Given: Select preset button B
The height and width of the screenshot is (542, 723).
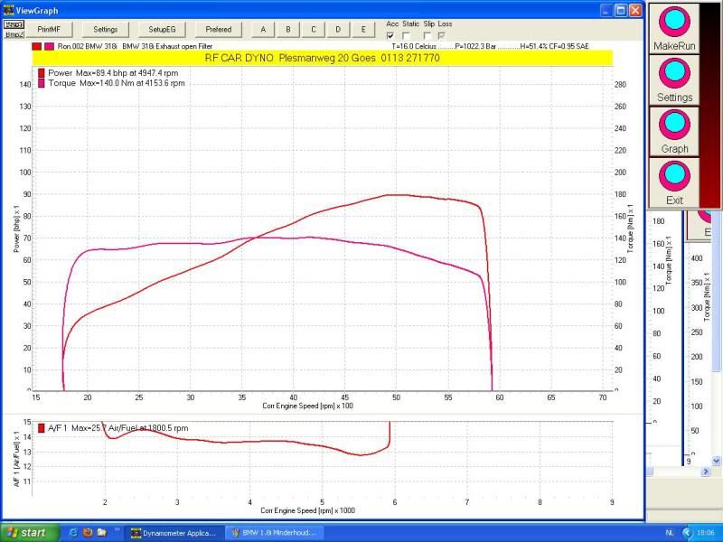Looking at the screenshot, I should 287,30.
